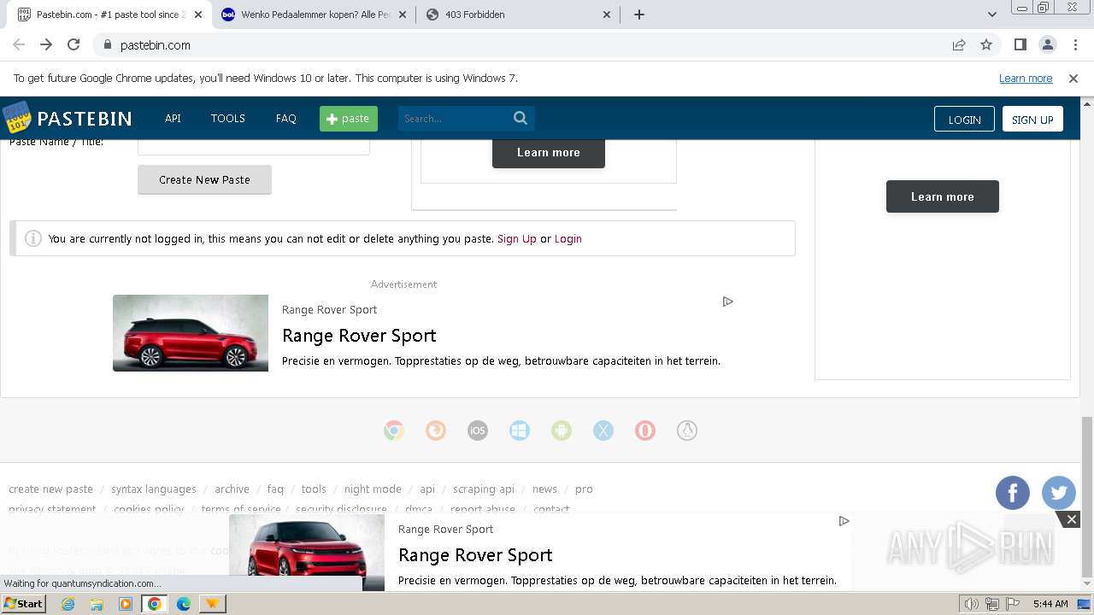Reload the current page
Viewport: 1094px width, 615px height.
coord(74,44)
